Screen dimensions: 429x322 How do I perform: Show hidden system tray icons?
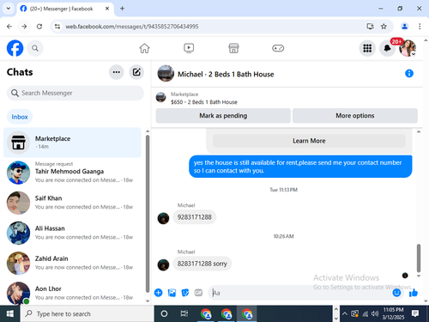pos(345,313)
